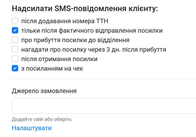The image size is (196, 137).
Task: Click the 'Надсилати SMS-повідомлення клієнту:' heading
Action: [85, 8]
